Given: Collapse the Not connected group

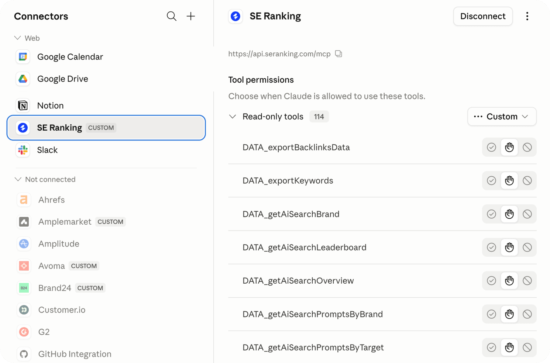Looking at the screenshot, I should point(18,179).
